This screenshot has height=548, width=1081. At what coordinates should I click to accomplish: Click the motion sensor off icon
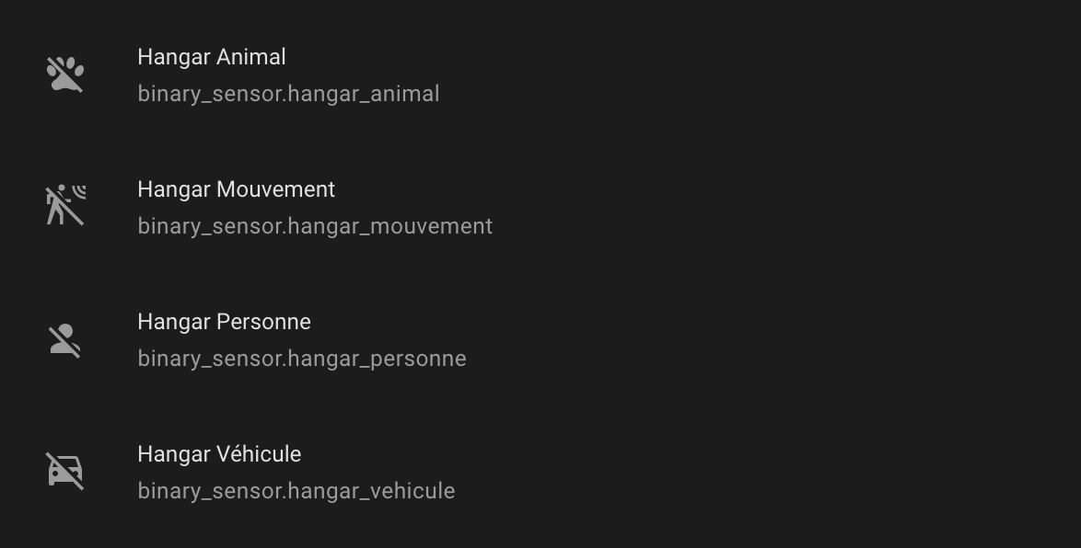pos(65,206)
